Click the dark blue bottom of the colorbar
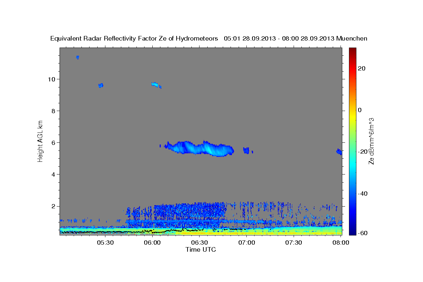 click(352, 233)
